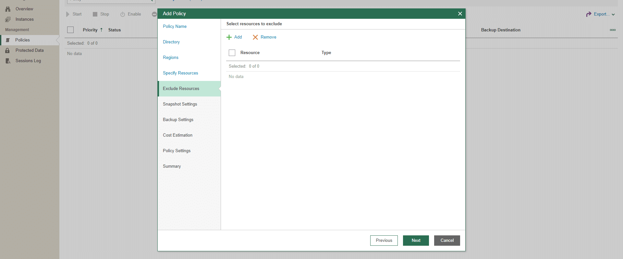
Task: Sort by the Type column header
Action: pyautogui.click(x=326, y=53)
